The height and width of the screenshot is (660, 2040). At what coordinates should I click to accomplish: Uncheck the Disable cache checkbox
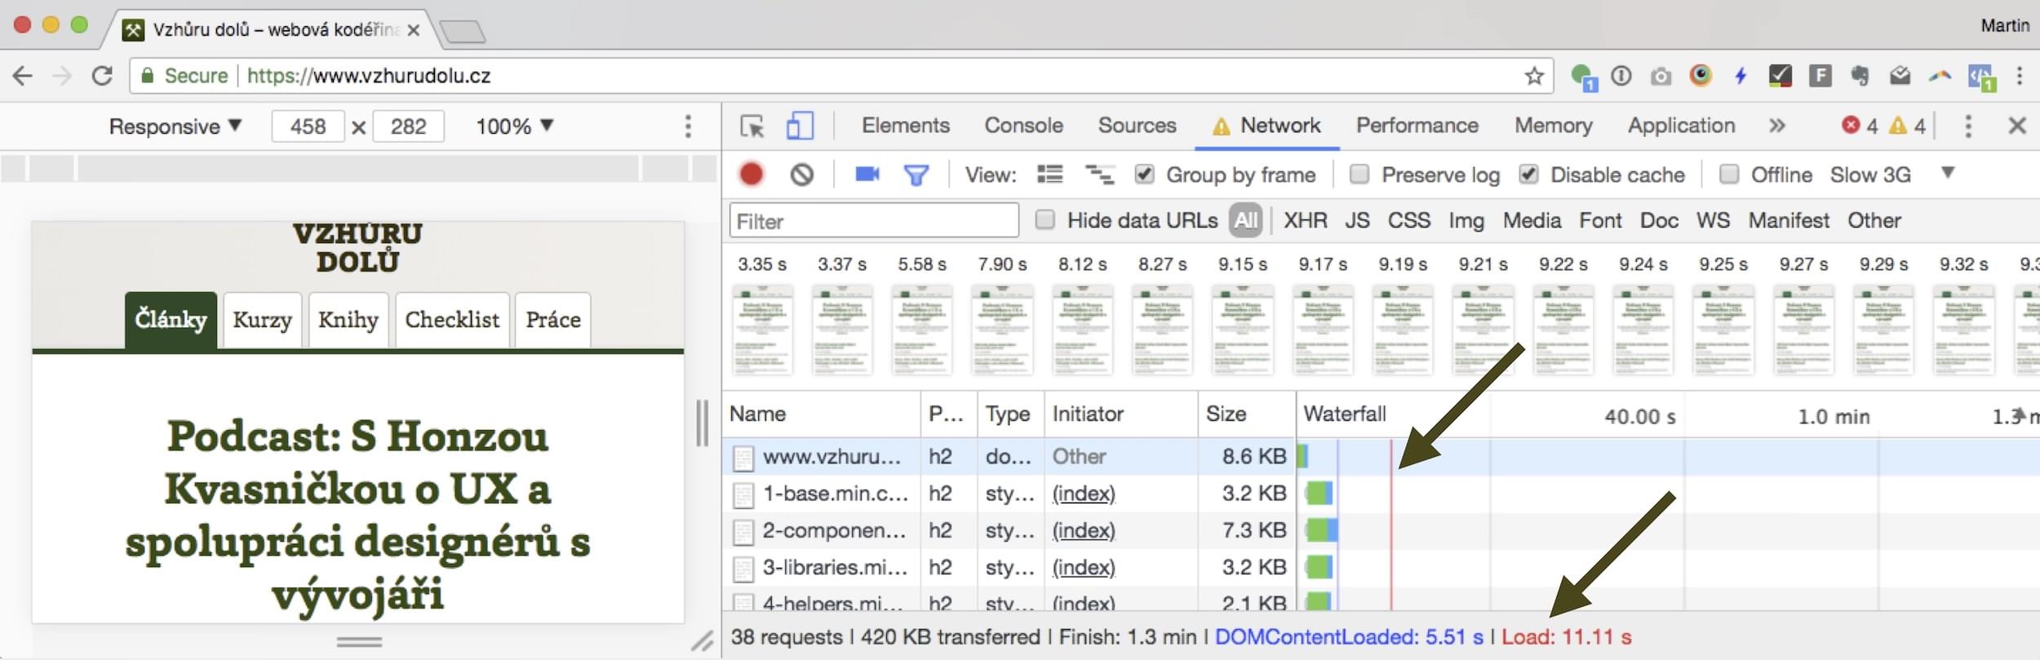[1528, 174]
